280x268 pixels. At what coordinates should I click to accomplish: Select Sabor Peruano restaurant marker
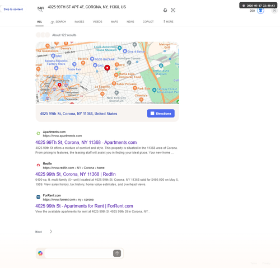(114, 84)
